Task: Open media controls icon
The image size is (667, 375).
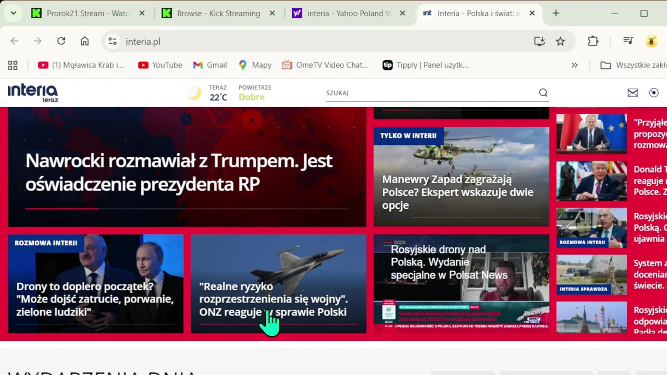Action: coord(628,41)
